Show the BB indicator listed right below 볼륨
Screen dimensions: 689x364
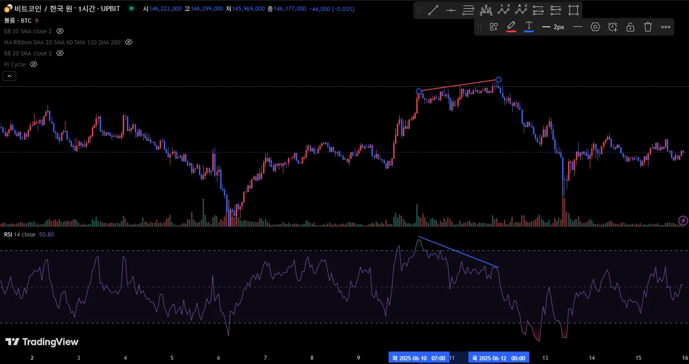60,31
